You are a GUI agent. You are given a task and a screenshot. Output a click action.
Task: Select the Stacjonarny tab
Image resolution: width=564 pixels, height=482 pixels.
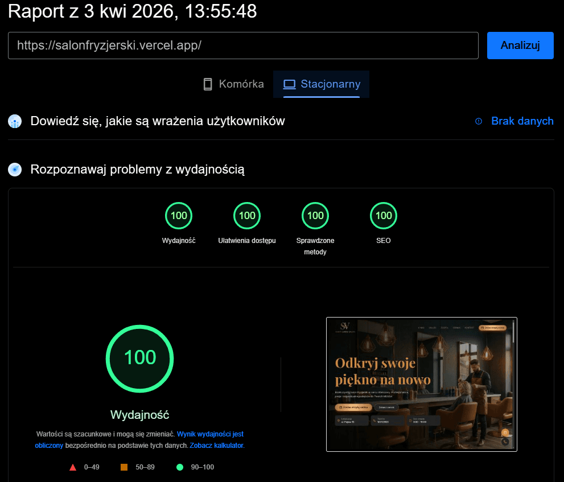[321, 84]
